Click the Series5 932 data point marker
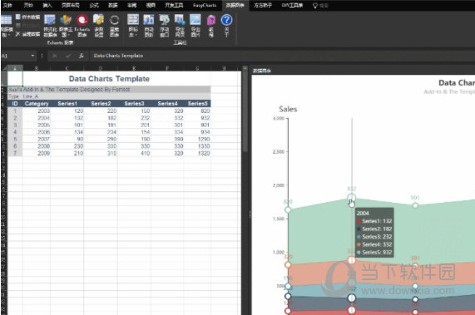Image resolution: width=475 pixels, height=315 pixels. click(x=351, y=198)
